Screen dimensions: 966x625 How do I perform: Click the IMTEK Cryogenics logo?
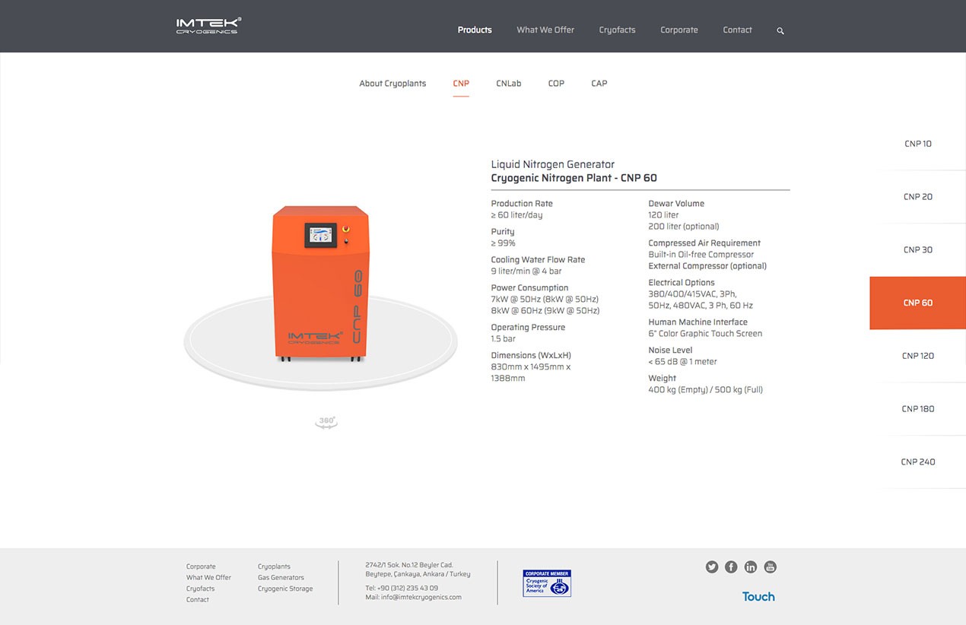208,26
